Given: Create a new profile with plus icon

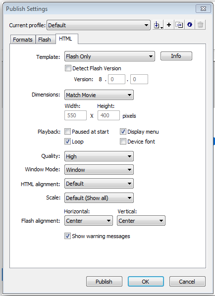Looking at the screenshot, I should tap(169, 25).
